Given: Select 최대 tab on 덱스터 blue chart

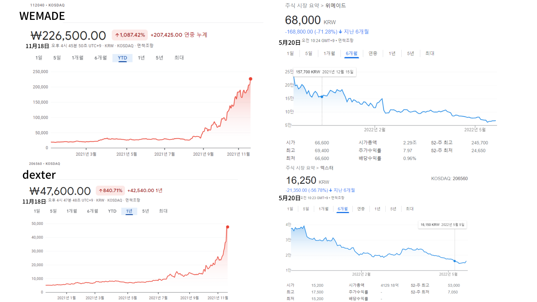Looking at the screenshot, I should (x=410, y=209).
